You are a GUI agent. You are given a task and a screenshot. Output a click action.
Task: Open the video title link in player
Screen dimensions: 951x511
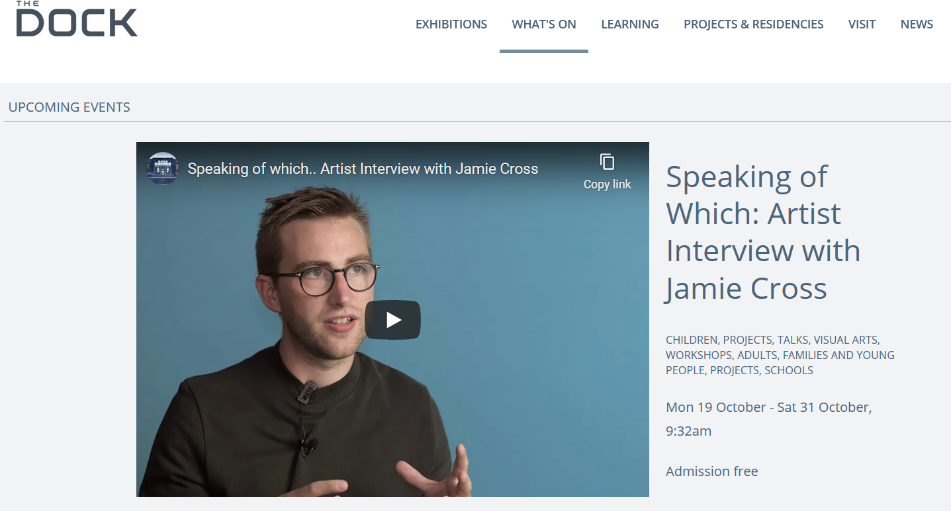[x=363, y=169]
